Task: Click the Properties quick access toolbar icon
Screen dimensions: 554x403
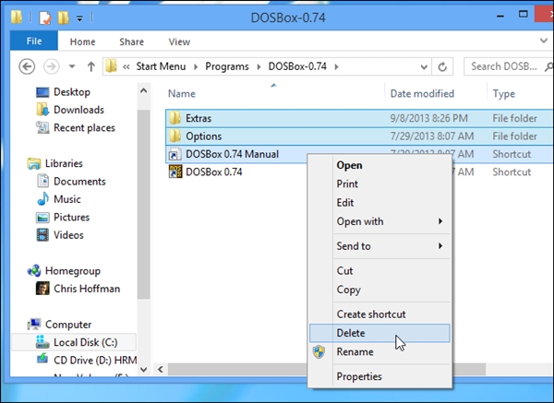Action: (45, 18)
